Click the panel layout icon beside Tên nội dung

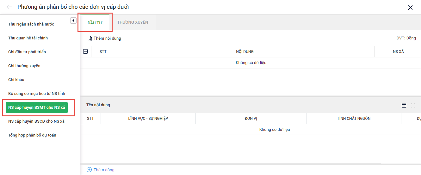tap(404, 105)
